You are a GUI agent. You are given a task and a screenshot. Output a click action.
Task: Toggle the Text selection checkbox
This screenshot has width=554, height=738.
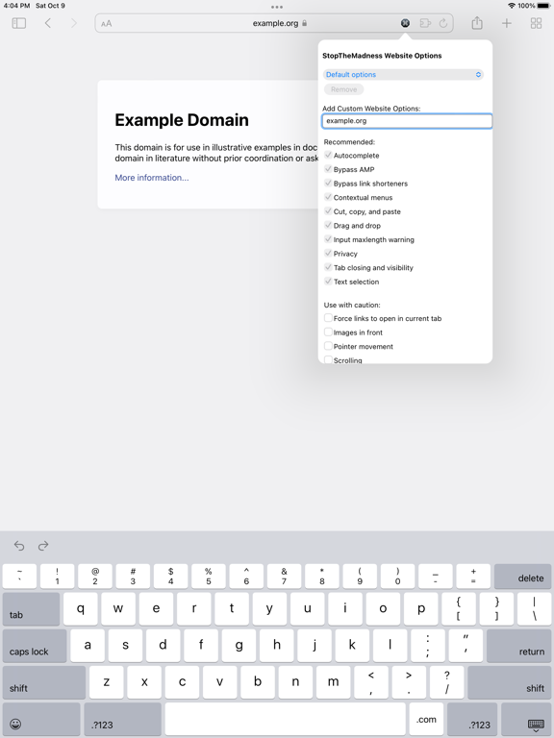coord(328,282)
